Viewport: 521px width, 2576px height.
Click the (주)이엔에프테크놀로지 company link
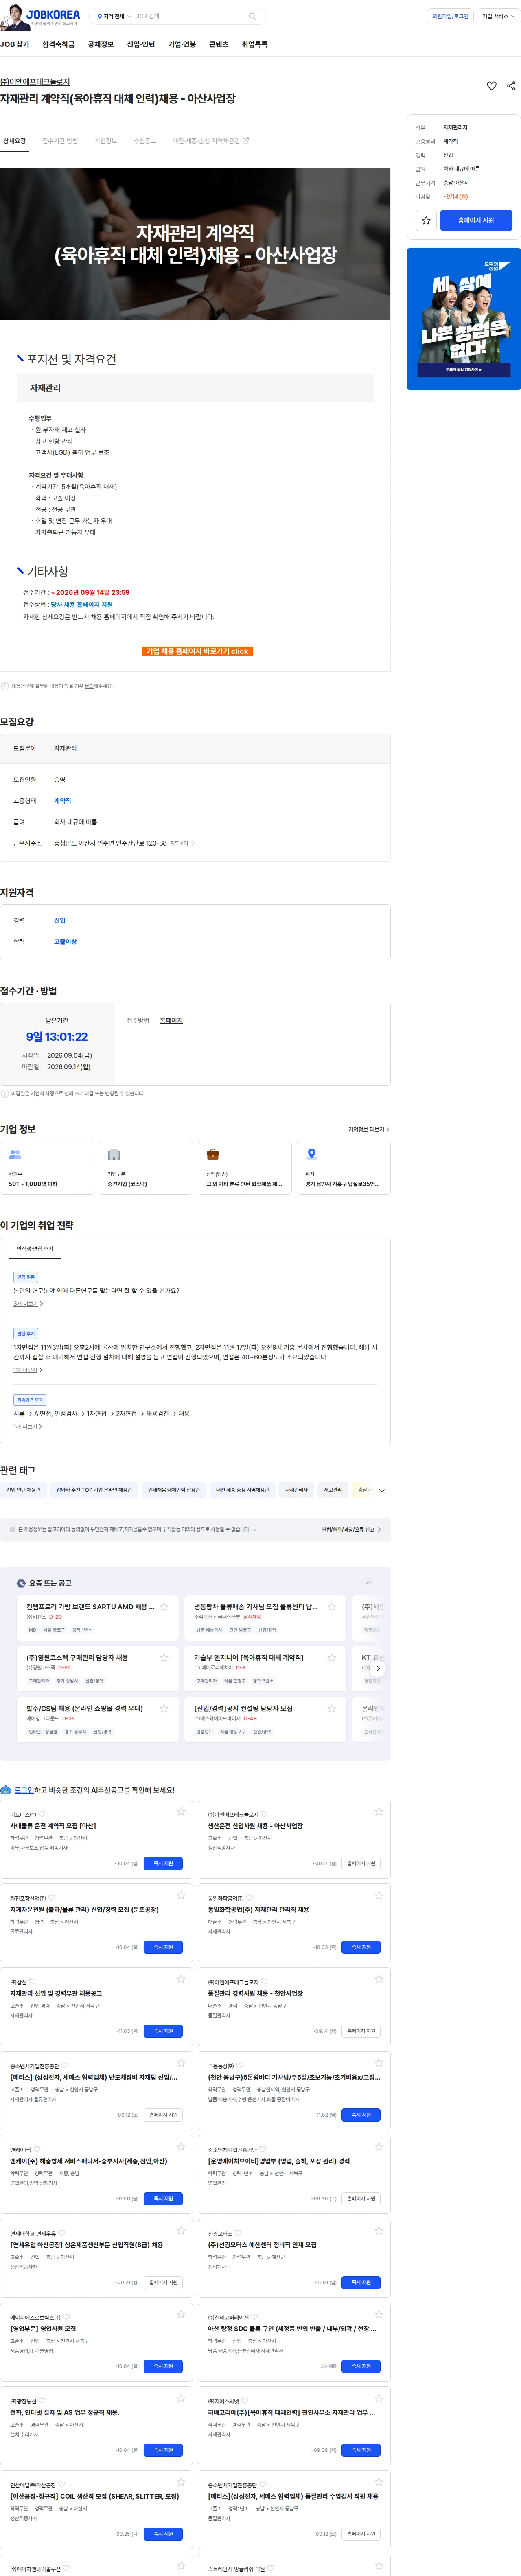[x=35, y=82]
